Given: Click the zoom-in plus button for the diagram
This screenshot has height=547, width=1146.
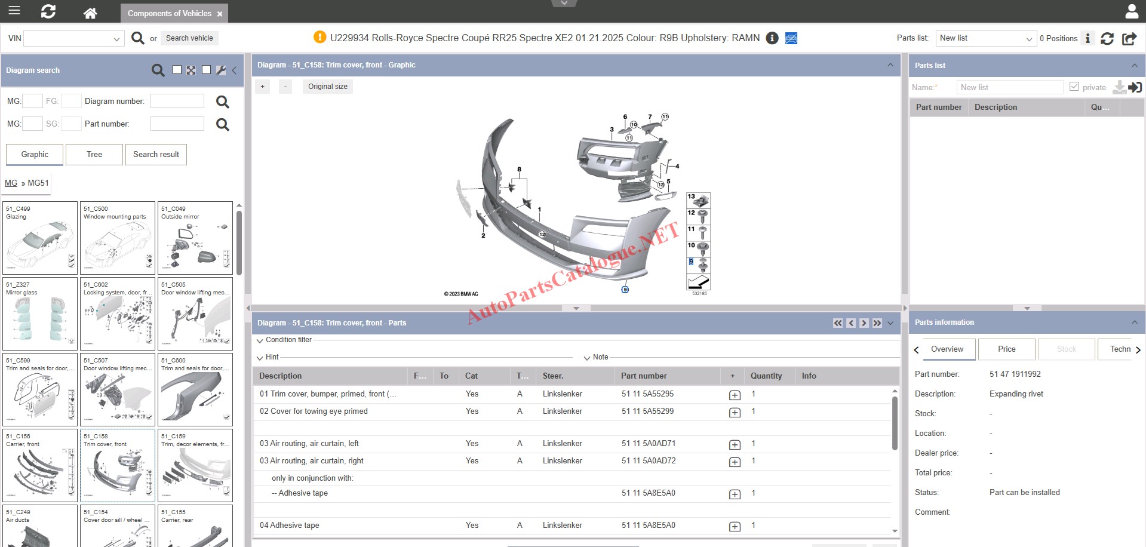Looking at the screenshot, I should [262, 87].
